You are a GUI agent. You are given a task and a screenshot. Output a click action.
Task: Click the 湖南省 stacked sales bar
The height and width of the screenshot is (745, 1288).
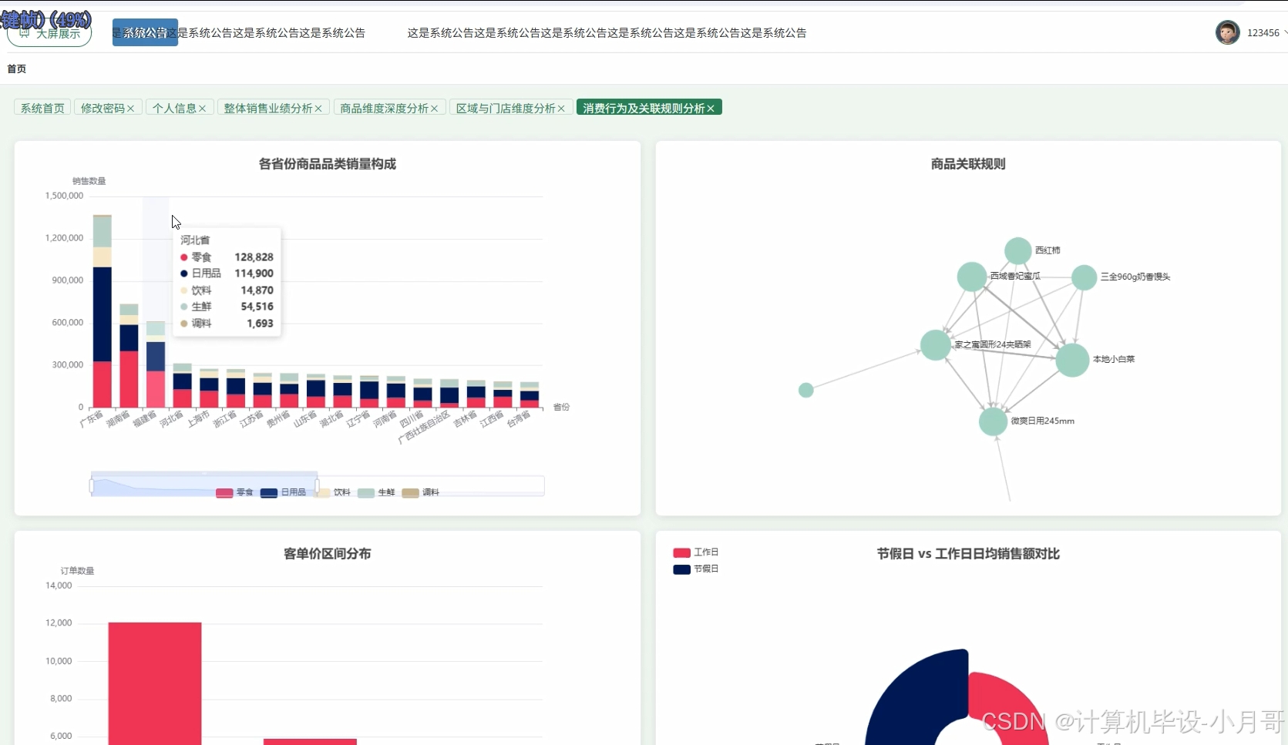(x=129, y=356)
